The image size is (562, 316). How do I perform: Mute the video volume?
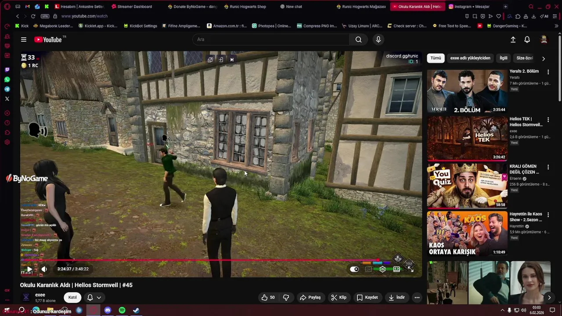pyautogui.click(x=44, y=269)
